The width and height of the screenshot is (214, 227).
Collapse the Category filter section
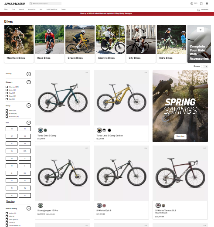coord(29,82)
